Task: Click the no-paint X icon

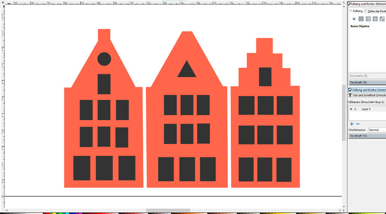Action: [354, 19]
